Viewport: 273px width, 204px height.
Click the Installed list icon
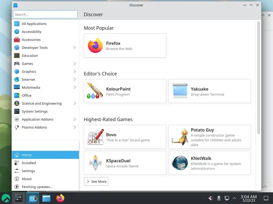click(x=17, y=163)
